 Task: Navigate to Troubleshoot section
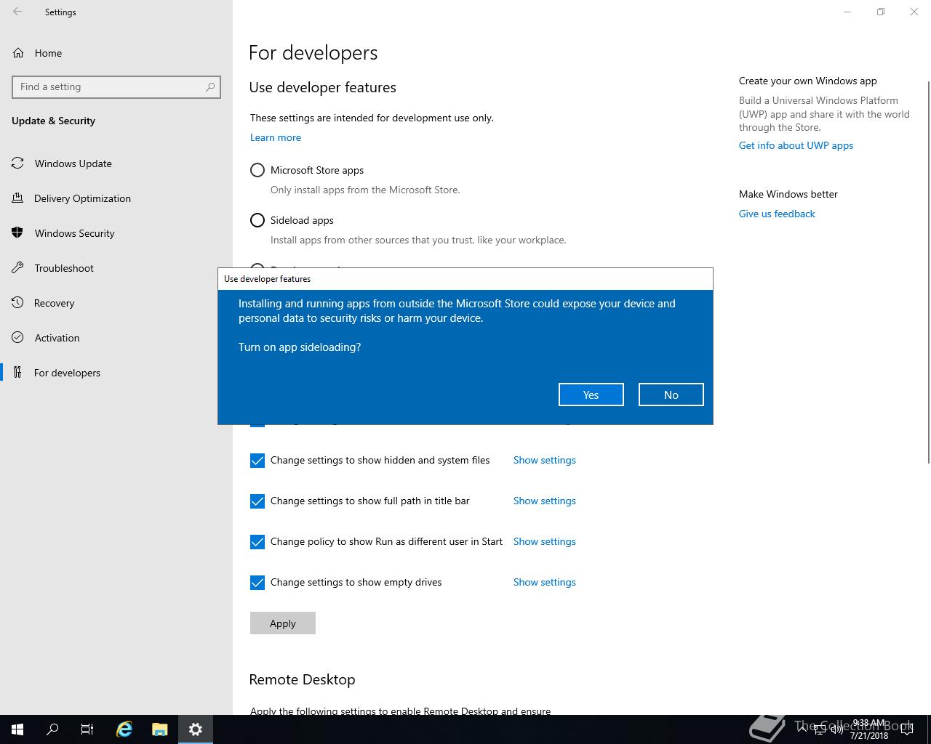[x=116, y=268]
